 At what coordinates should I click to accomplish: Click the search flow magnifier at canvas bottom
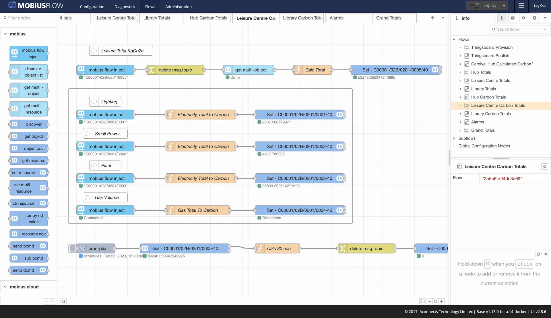63,301
